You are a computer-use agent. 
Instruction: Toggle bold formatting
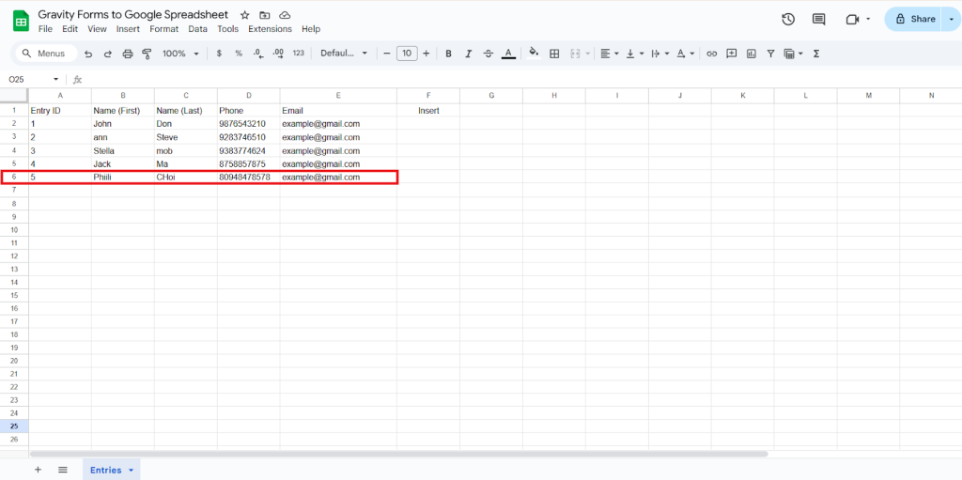448,54
